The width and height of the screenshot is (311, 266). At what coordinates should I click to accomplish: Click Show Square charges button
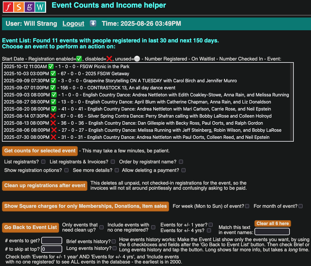tap(85, 206)
